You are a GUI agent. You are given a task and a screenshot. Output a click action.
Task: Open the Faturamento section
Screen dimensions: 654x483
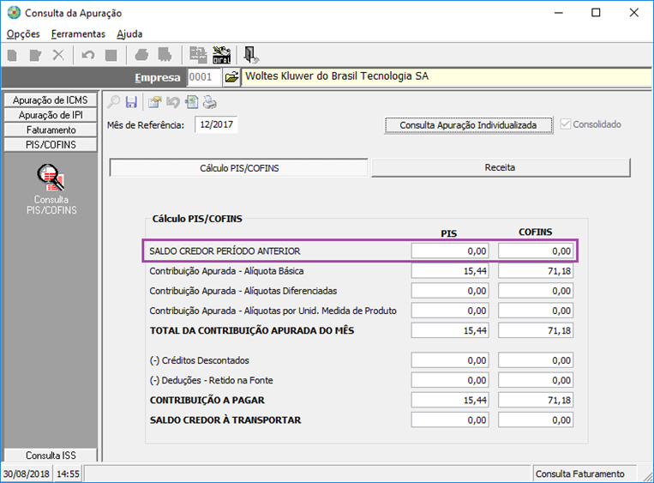click(51, 130)
